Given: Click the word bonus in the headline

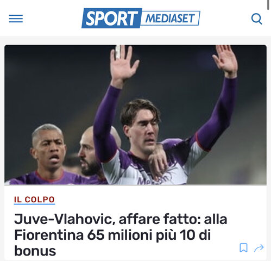Looking at the screenshot, I should [35, 251].
